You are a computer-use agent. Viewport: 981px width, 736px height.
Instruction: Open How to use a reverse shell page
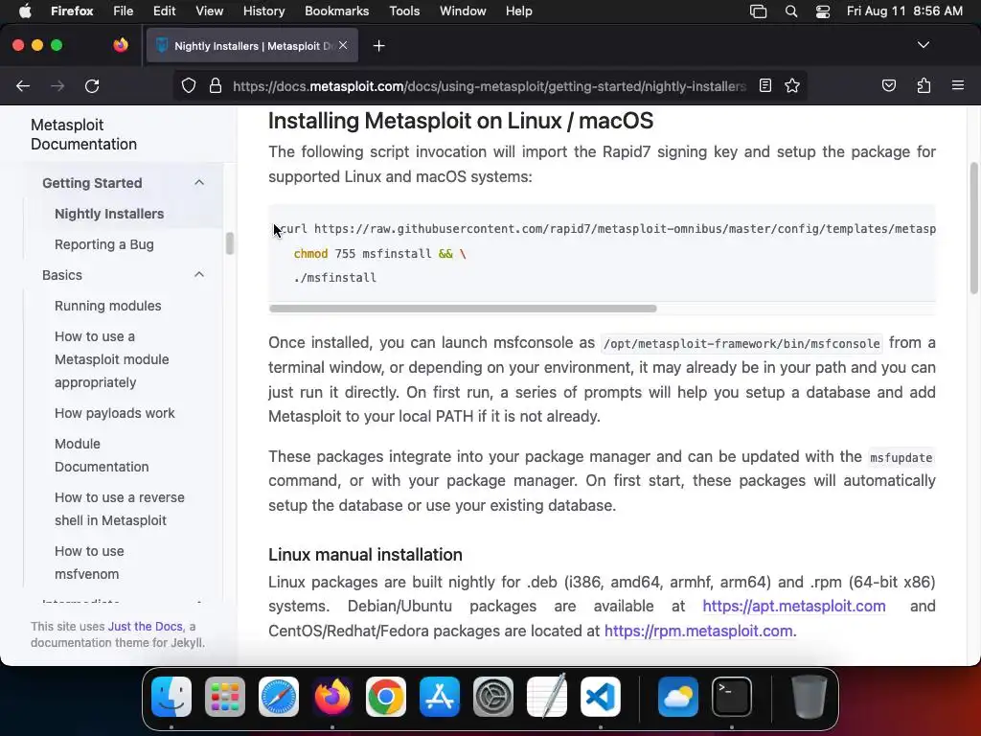120,509
